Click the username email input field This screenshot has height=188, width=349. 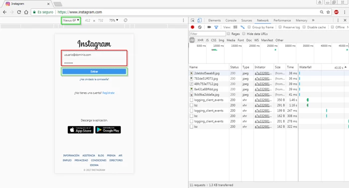coord(94,55)
